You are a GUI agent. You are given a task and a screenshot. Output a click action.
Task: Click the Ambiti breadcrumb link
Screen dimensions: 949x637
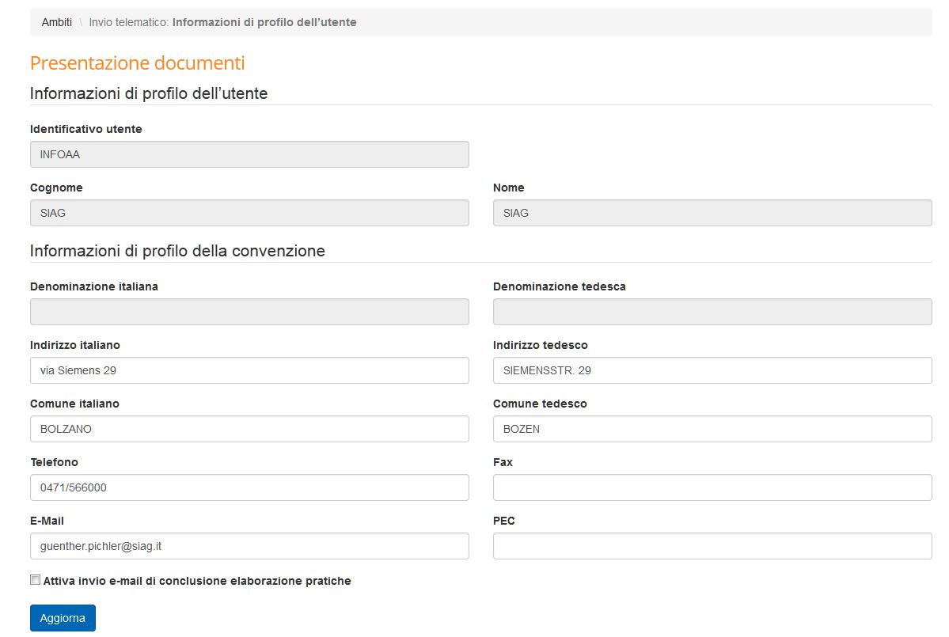[56, 22]
